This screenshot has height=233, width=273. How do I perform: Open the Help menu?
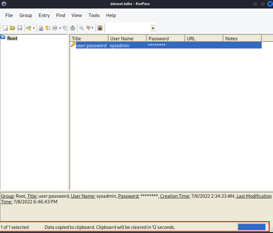pos(111,15)
